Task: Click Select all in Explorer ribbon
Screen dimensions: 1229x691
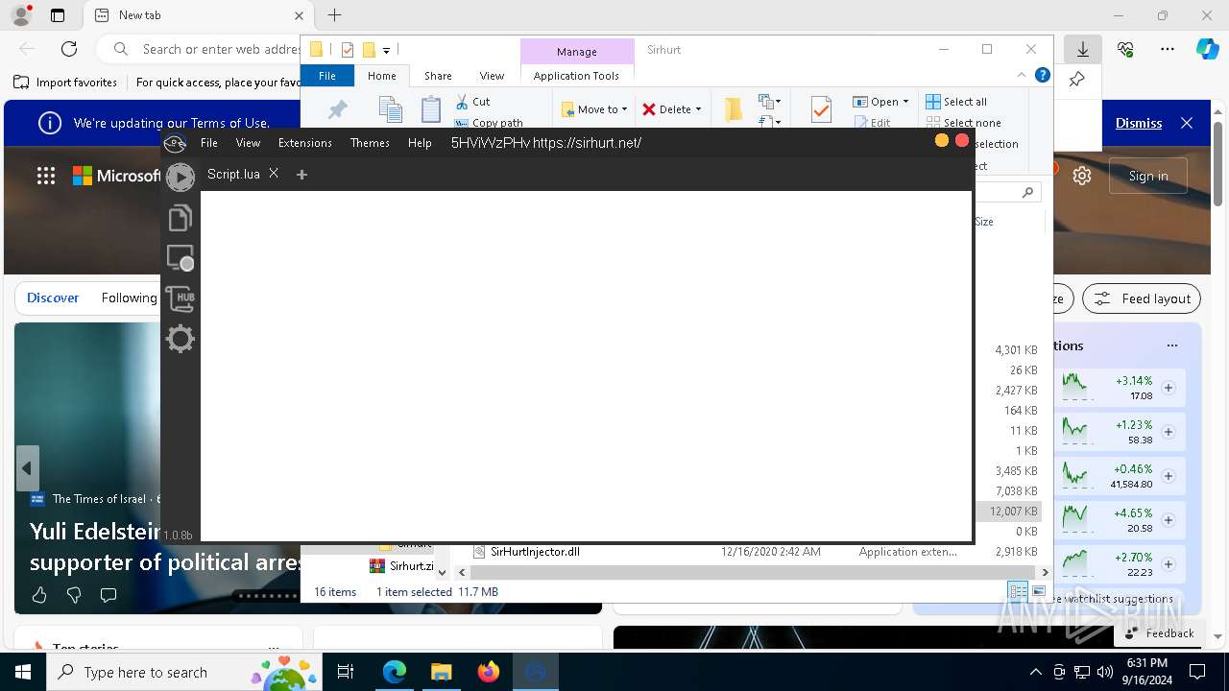Action: 956,102
